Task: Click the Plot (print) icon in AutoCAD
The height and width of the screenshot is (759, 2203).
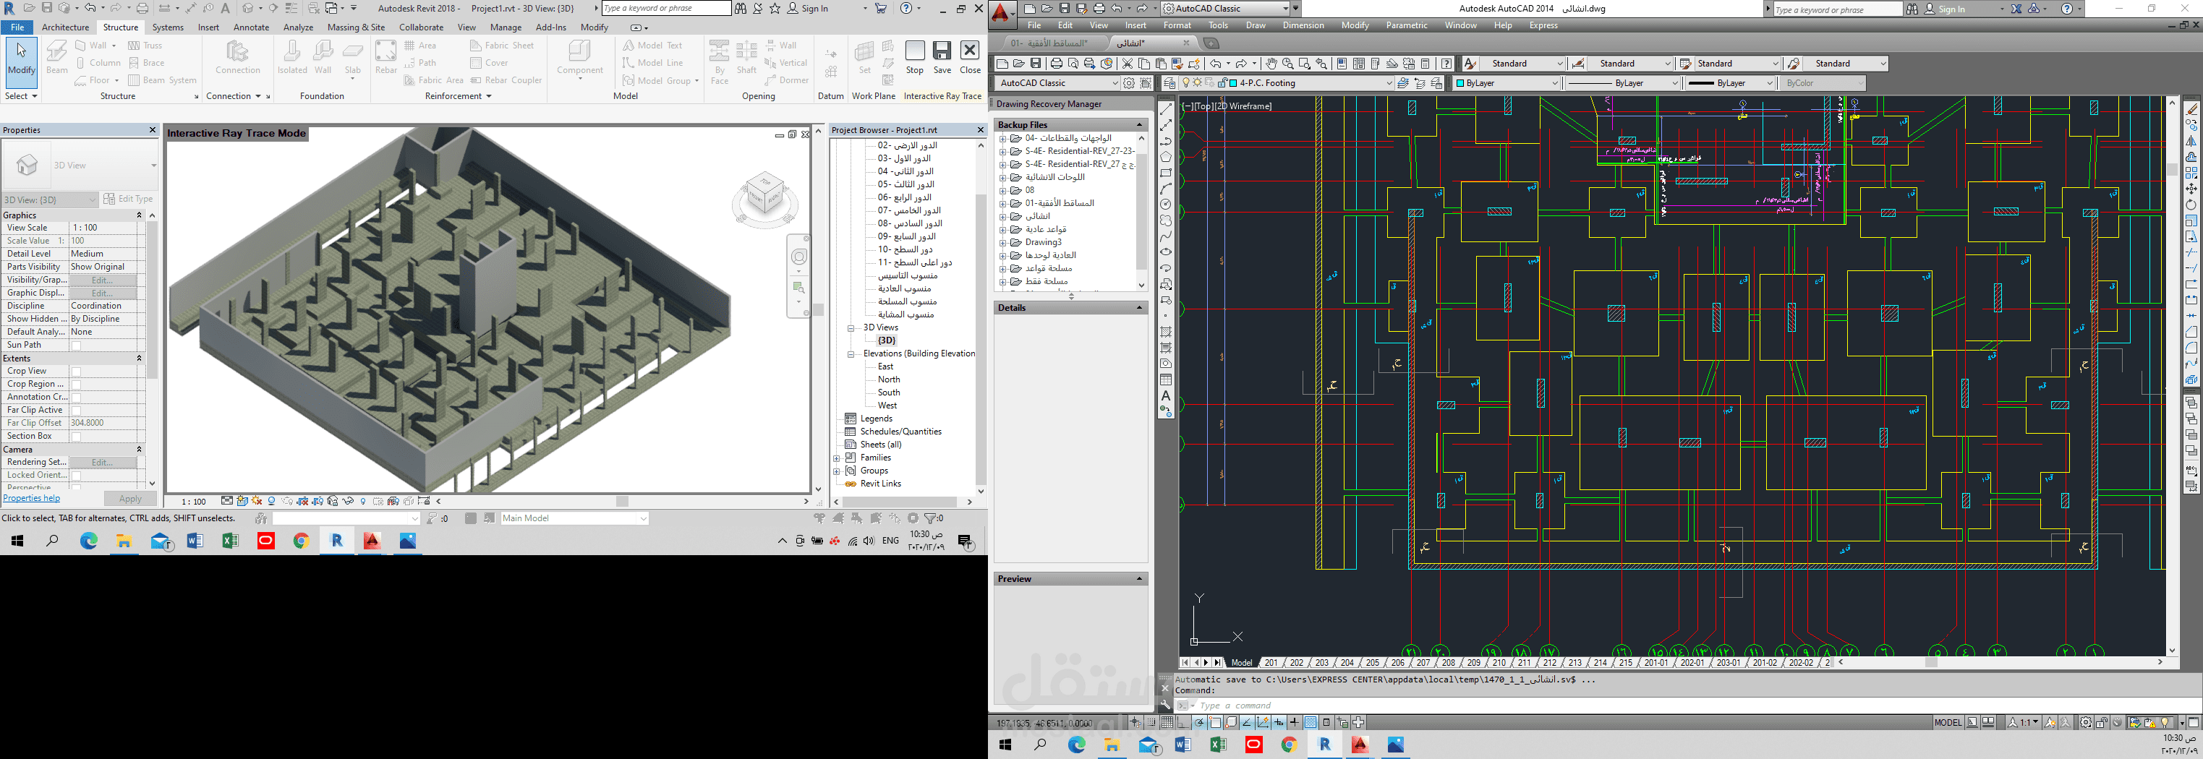Action: 1057,64
